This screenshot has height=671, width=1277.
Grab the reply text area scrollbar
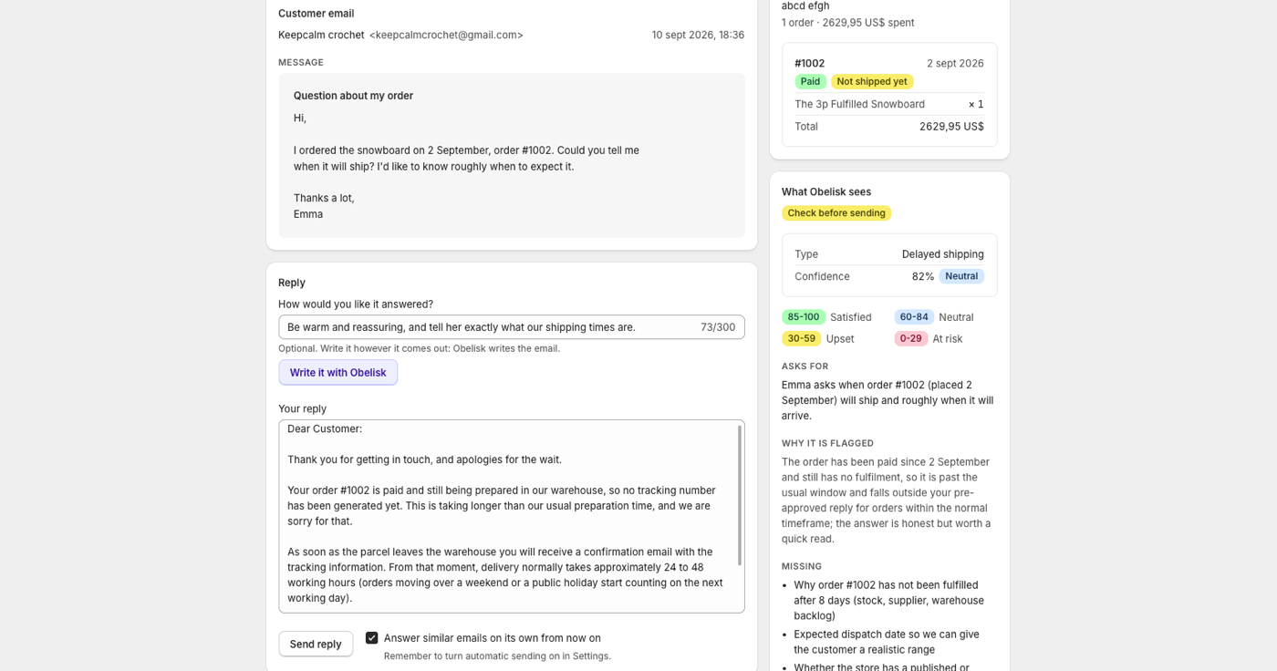click(x=740, y=495)
